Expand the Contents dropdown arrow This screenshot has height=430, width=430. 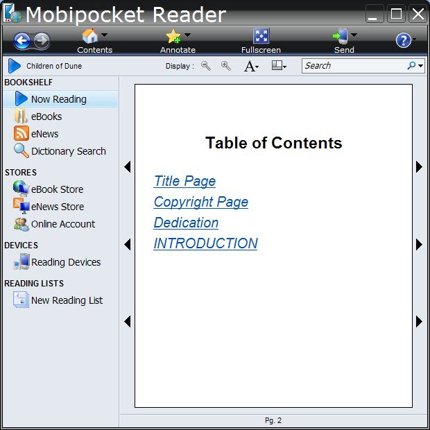point(105,35)
